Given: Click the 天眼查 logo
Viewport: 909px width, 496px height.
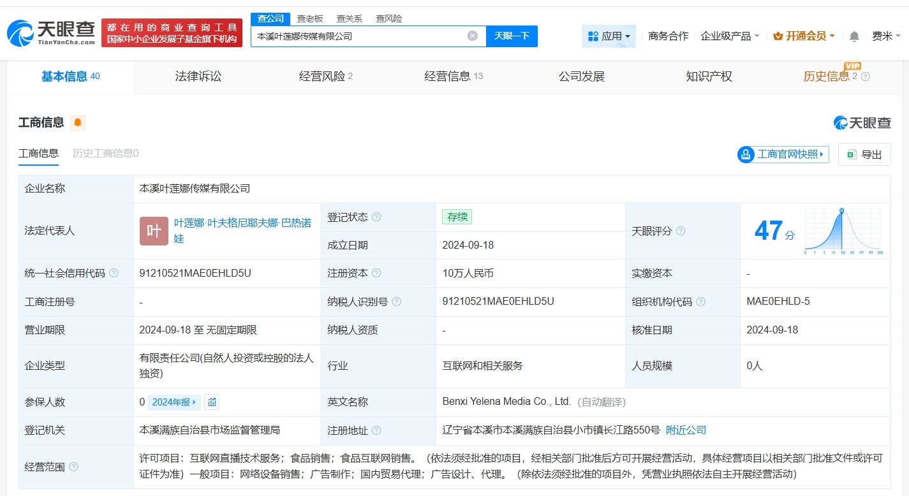Looking at the screenshot, I should pos(51,32).
